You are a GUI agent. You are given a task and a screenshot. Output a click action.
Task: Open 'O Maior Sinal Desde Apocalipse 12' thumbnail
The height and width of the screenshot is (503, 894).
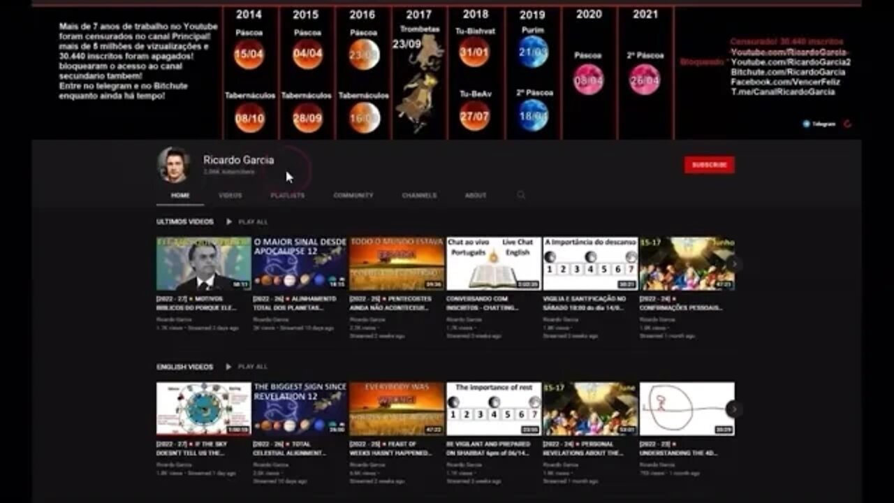coord(300,263)
